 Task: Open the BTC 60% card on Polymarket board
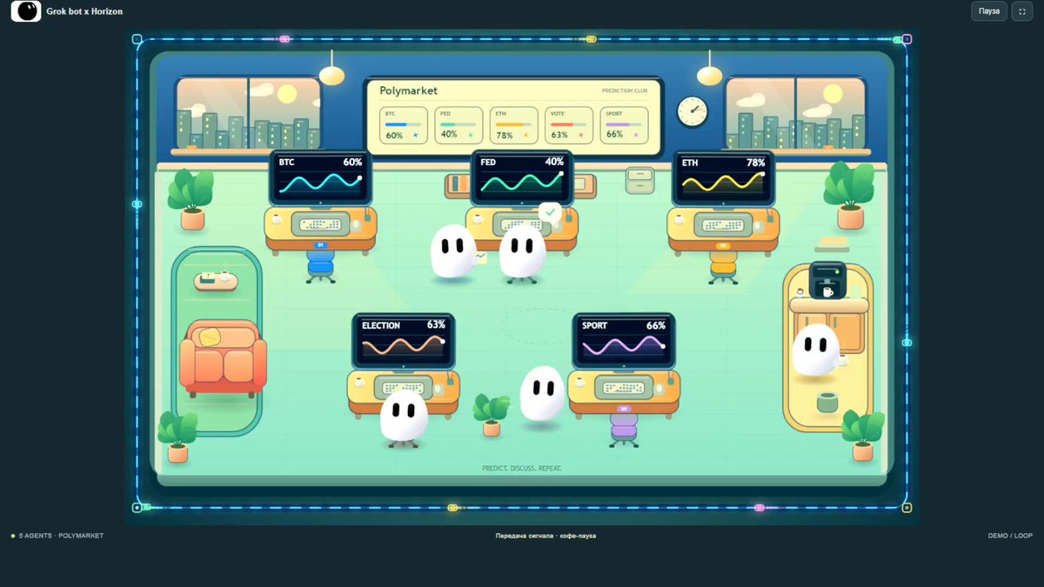coord(404,125)
